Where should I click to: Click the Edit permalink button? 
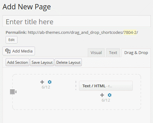(x=12, y=40)
